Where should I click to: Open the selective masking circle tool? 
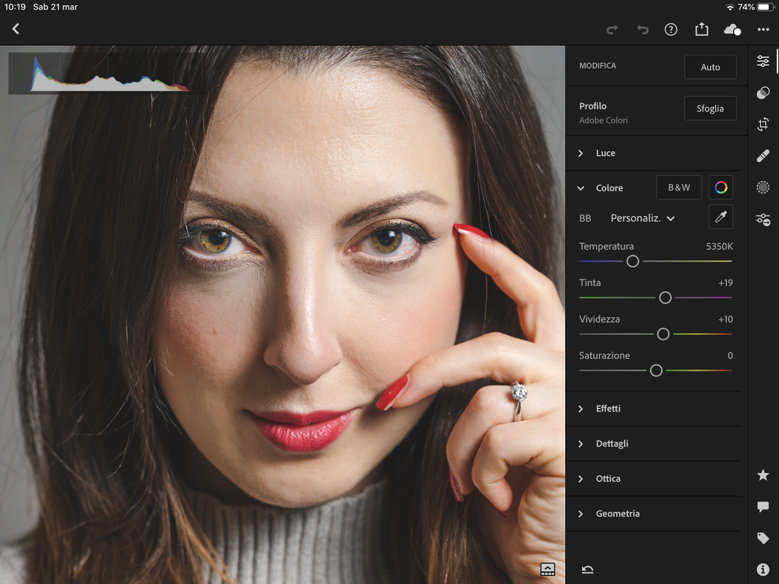pyautogui.click(x=763, y=187)
